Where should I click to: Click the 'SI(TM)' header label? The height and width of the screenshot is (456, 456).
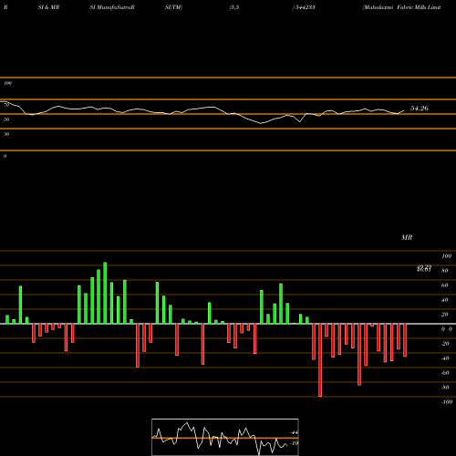pyautogui.click(x=173, y=7)
